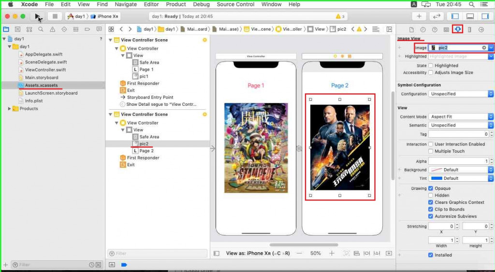Enable Adjusts Image Size checkbox
The image size is (495, 272).
(x=431, y=72)
